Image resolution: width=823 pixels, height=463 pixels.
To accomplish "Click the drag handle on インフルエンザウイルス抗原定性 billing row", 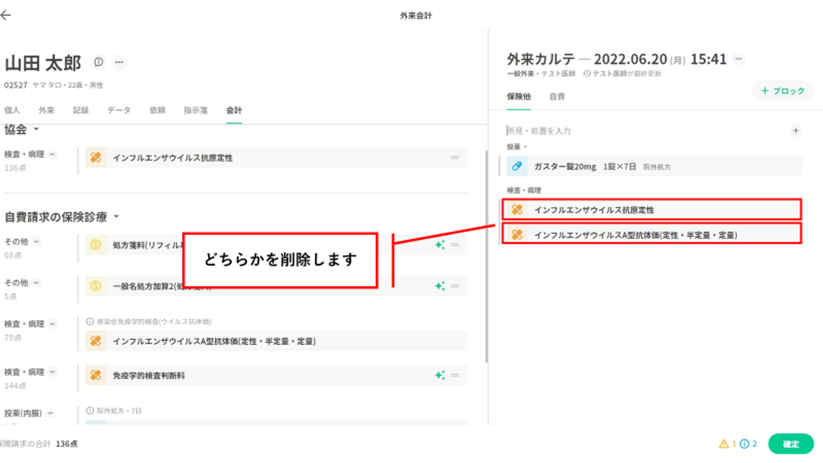I will tap(455, 157).
